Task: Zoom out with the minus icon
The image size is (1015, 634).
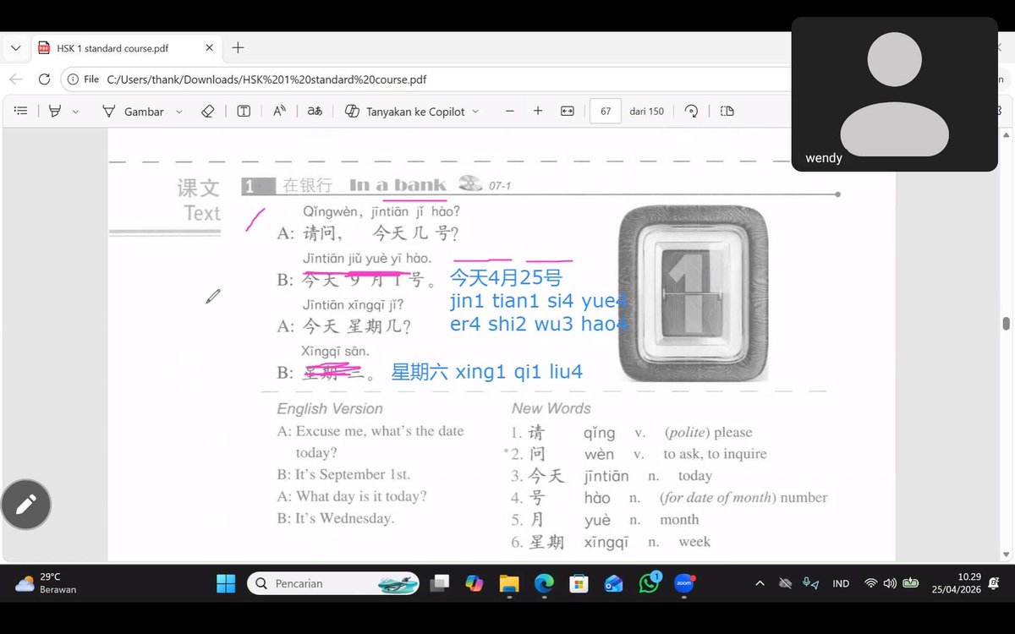Action: (x=509, y=111)
